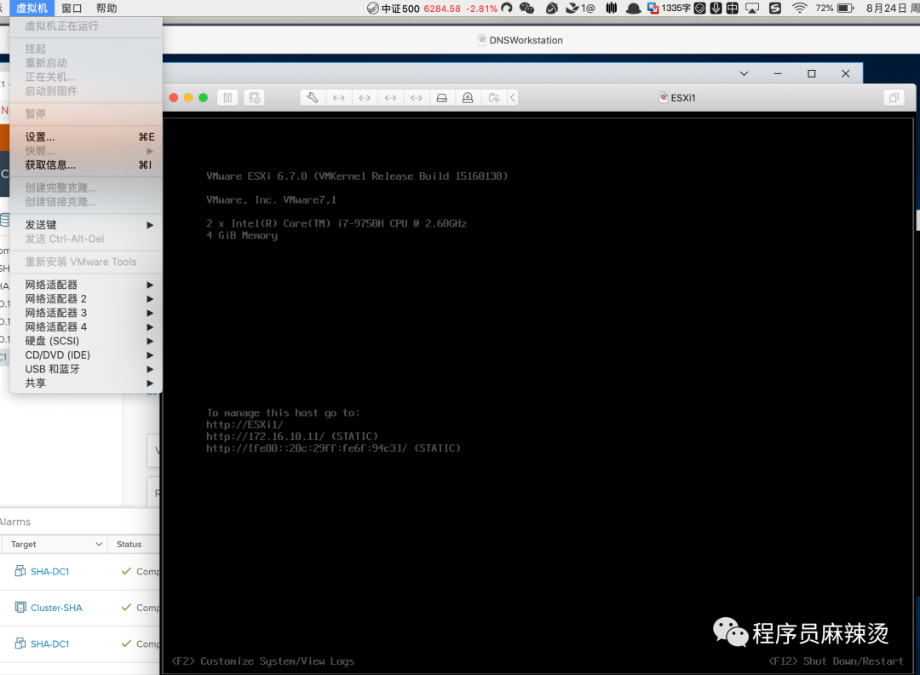
Task: Click the down chevron in the background window title bar
Action: [x=744, y=73]
